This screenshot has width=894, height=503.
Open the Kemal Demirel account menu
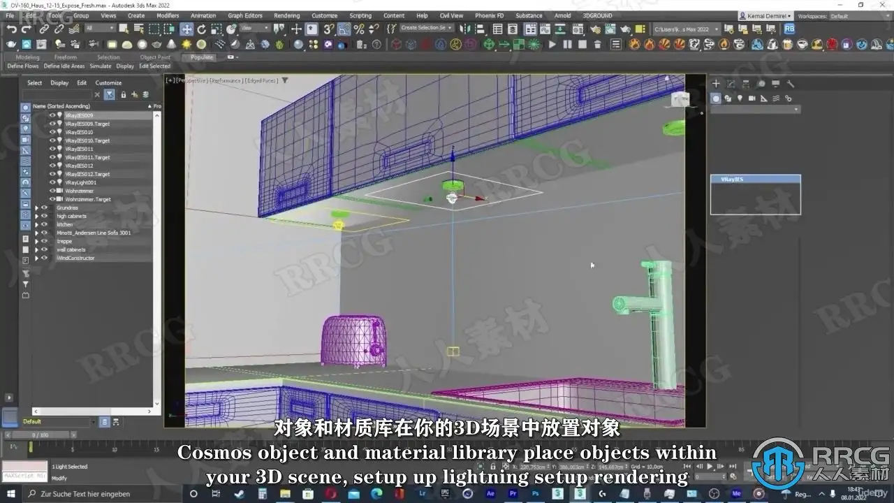pyautogui.click(x=765, y=16)
